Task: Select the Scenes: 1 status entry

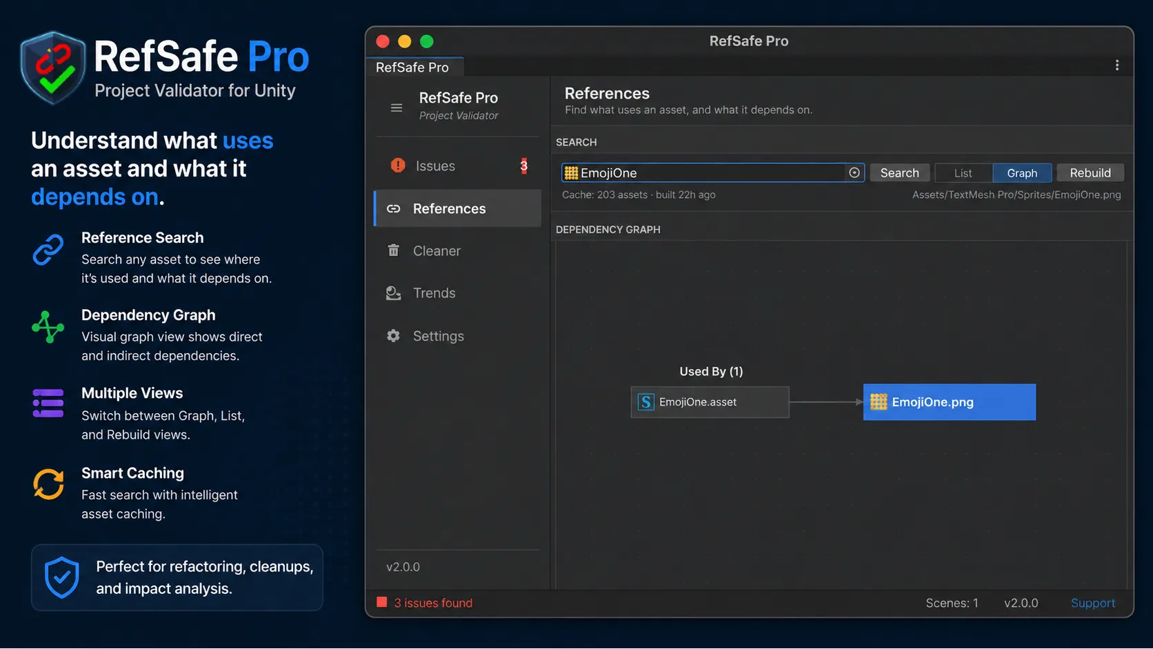Action: 952,603
